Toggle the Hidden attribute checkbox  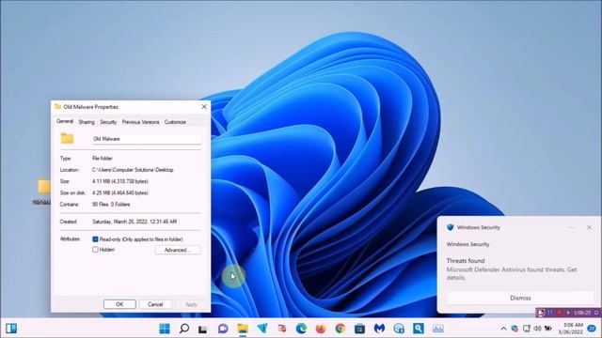(x=95, y=250)
